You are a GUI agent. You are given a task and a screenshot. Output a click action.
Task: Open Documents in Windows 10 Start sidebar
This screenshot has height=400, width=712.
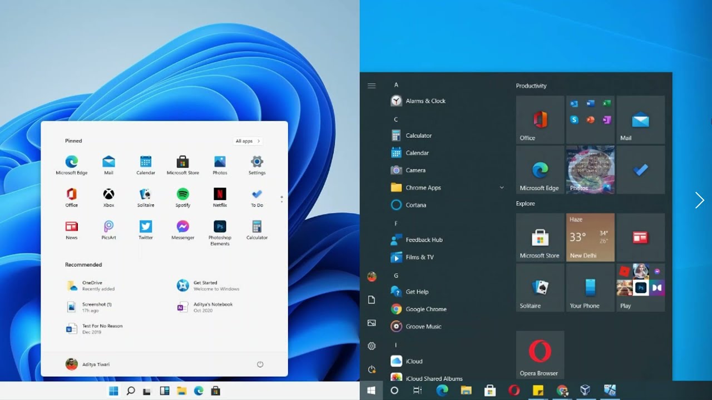[372, 299]
